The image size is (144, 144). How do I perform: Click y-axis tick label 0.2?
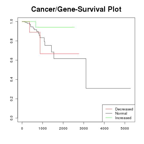(x=11, y=99)
